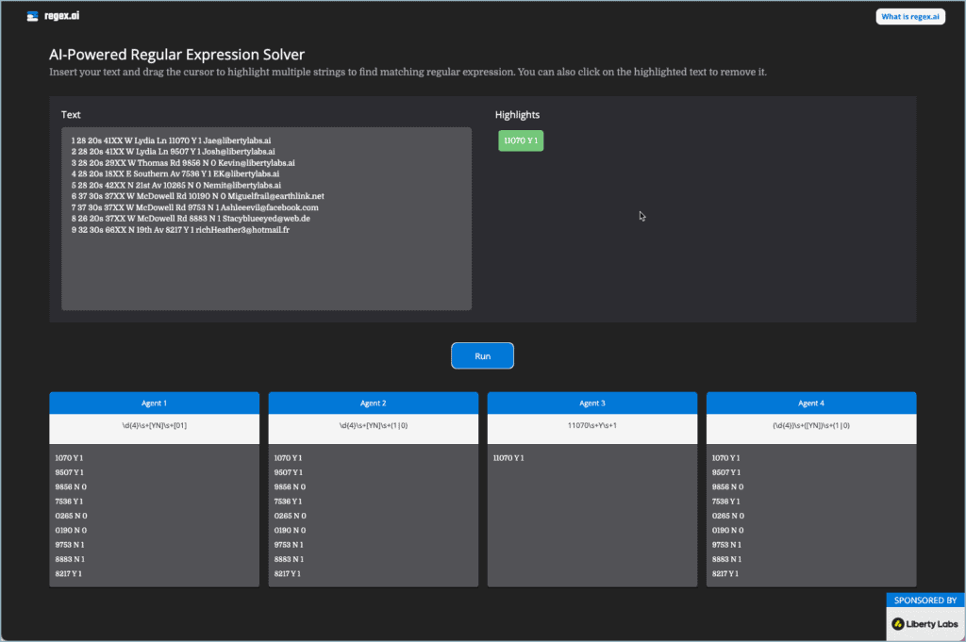Click Agent 2's regex expression field
Screen dimensions: 966x642
373,426
